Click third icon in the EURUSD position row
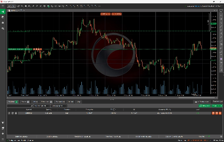224x142 pixels. point(16,113)
